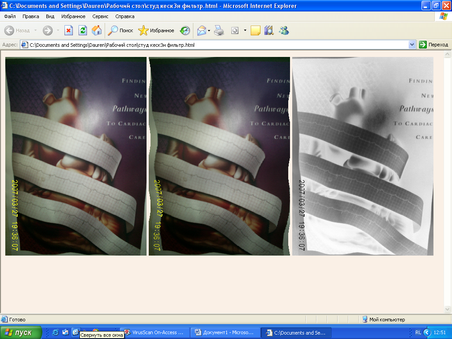Open the Forward history dropdown arrow

pyautogui.click(x=58, y=30)
